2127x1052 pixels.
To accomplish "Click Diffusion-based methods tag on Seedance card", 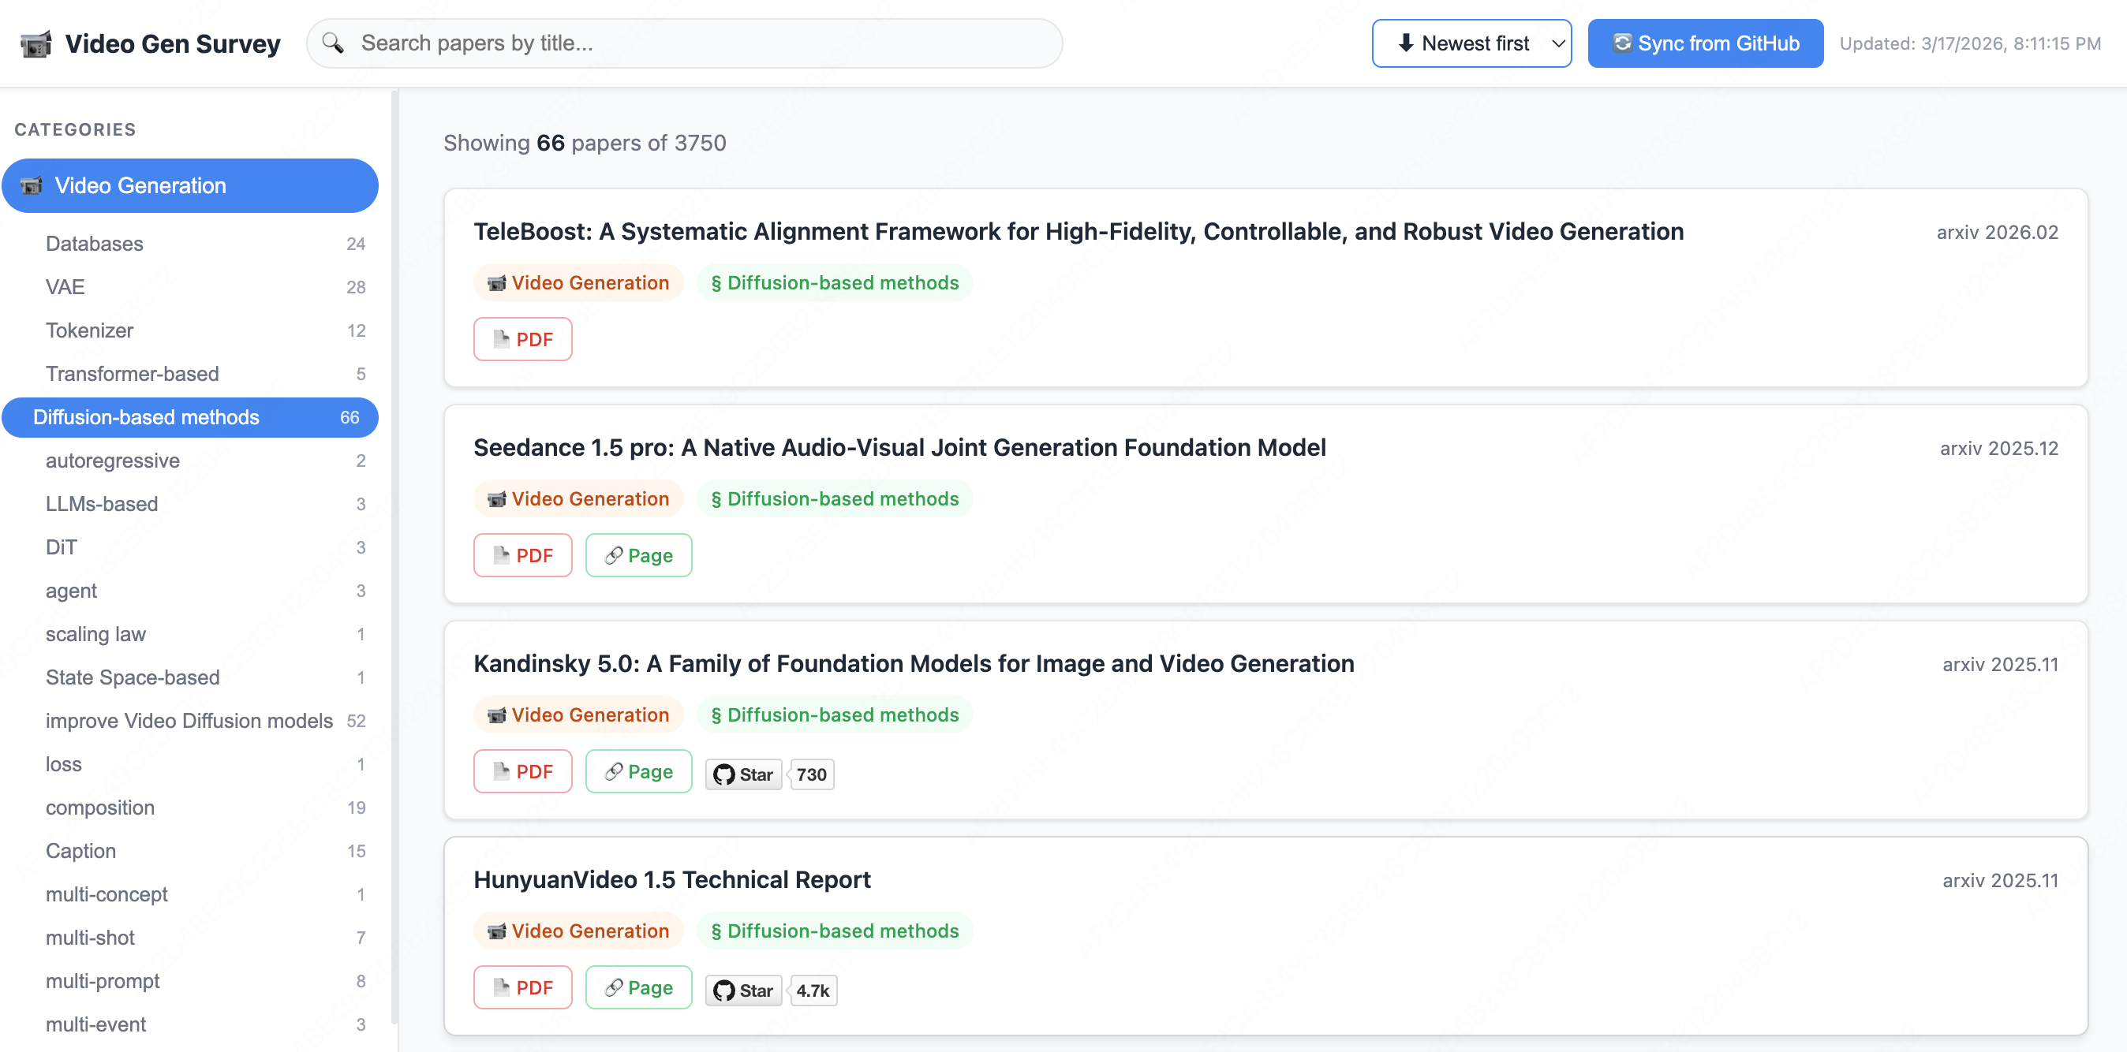I will tap(835, 499).
